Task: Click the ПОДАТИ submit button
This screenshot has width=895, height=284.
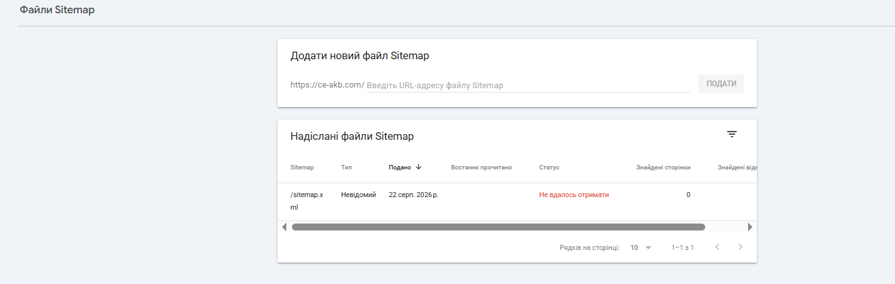Action: 721,84
